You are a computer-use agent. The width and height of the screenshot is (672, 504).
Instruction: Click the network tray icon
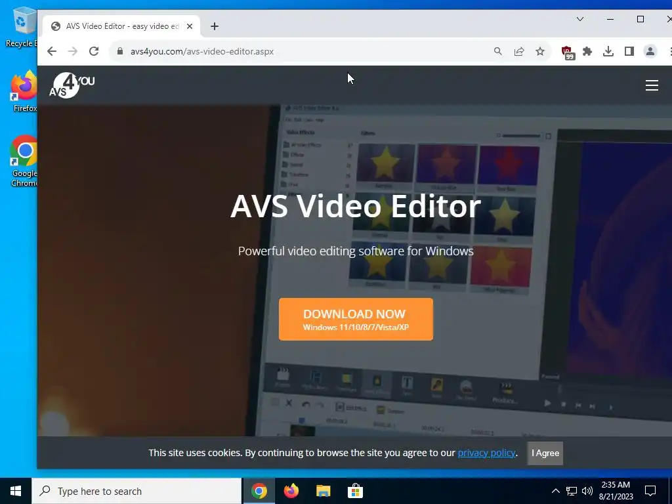[x=572, y=491]
